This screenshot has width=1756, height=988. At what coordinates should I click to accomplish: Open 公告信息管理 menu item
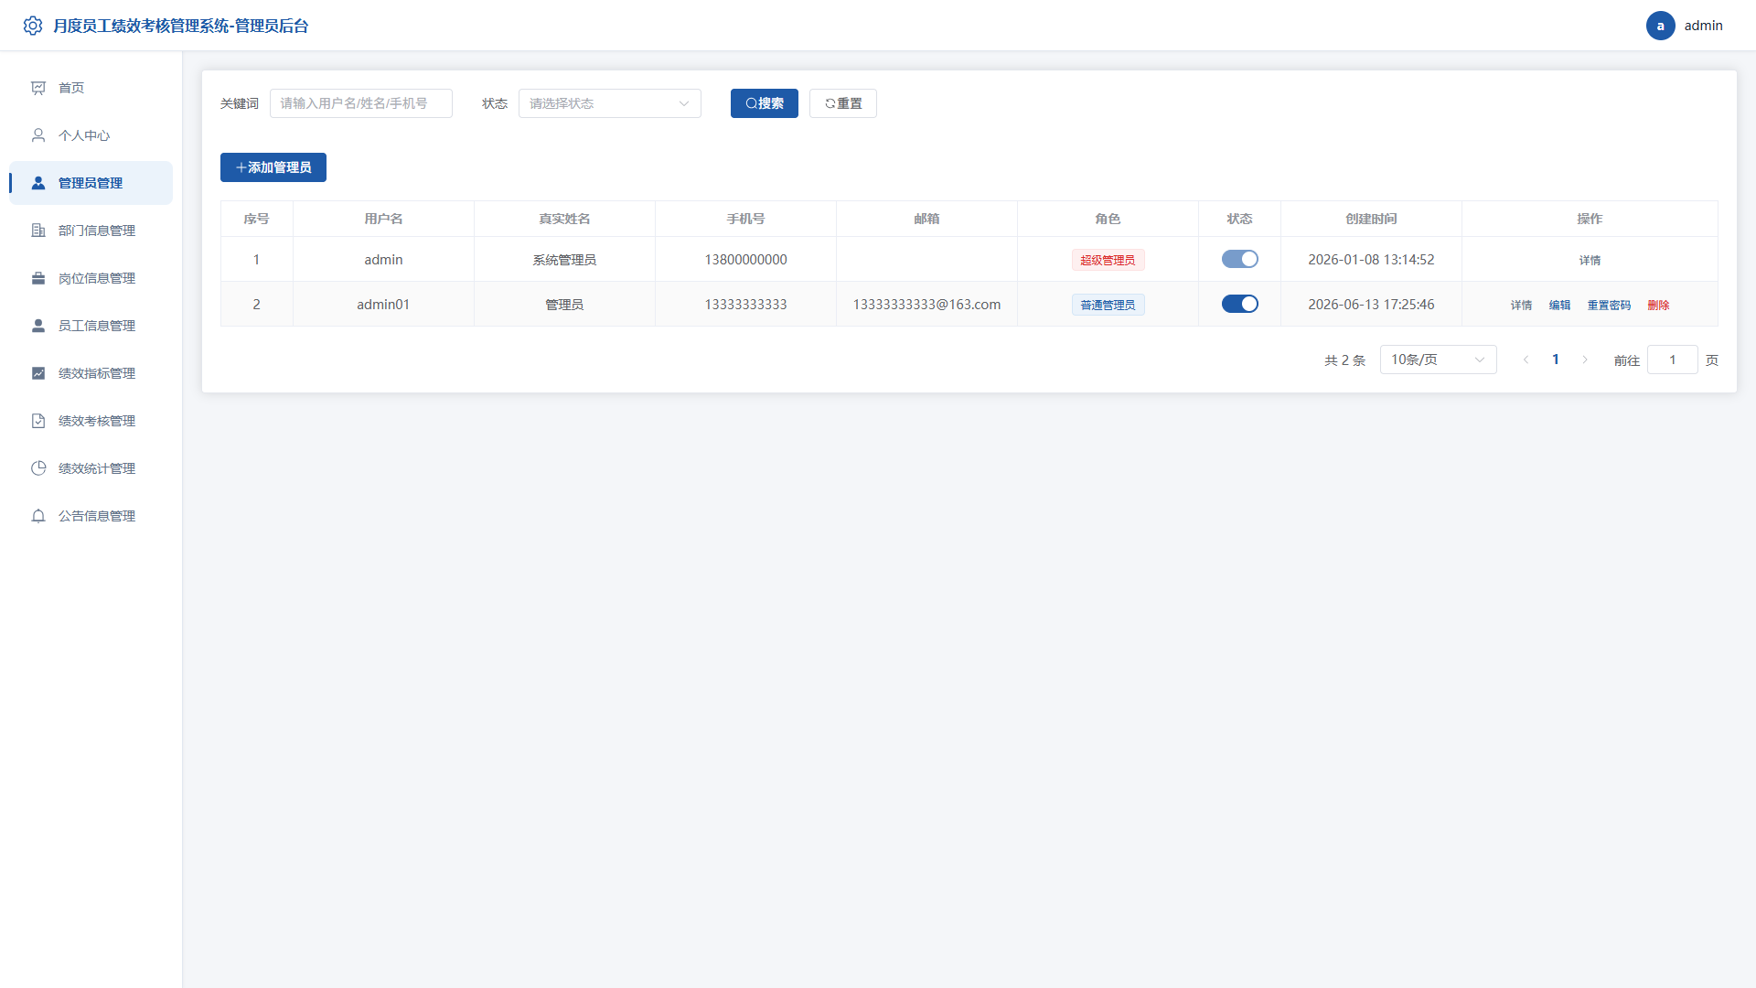coord(91,516)
